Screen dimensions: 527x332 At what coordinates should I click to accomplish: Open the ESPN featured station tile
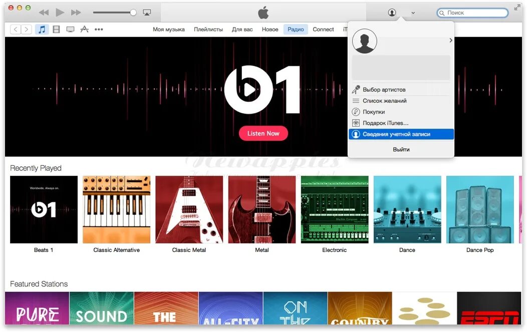pyautogui.click(x=489, y=308)
